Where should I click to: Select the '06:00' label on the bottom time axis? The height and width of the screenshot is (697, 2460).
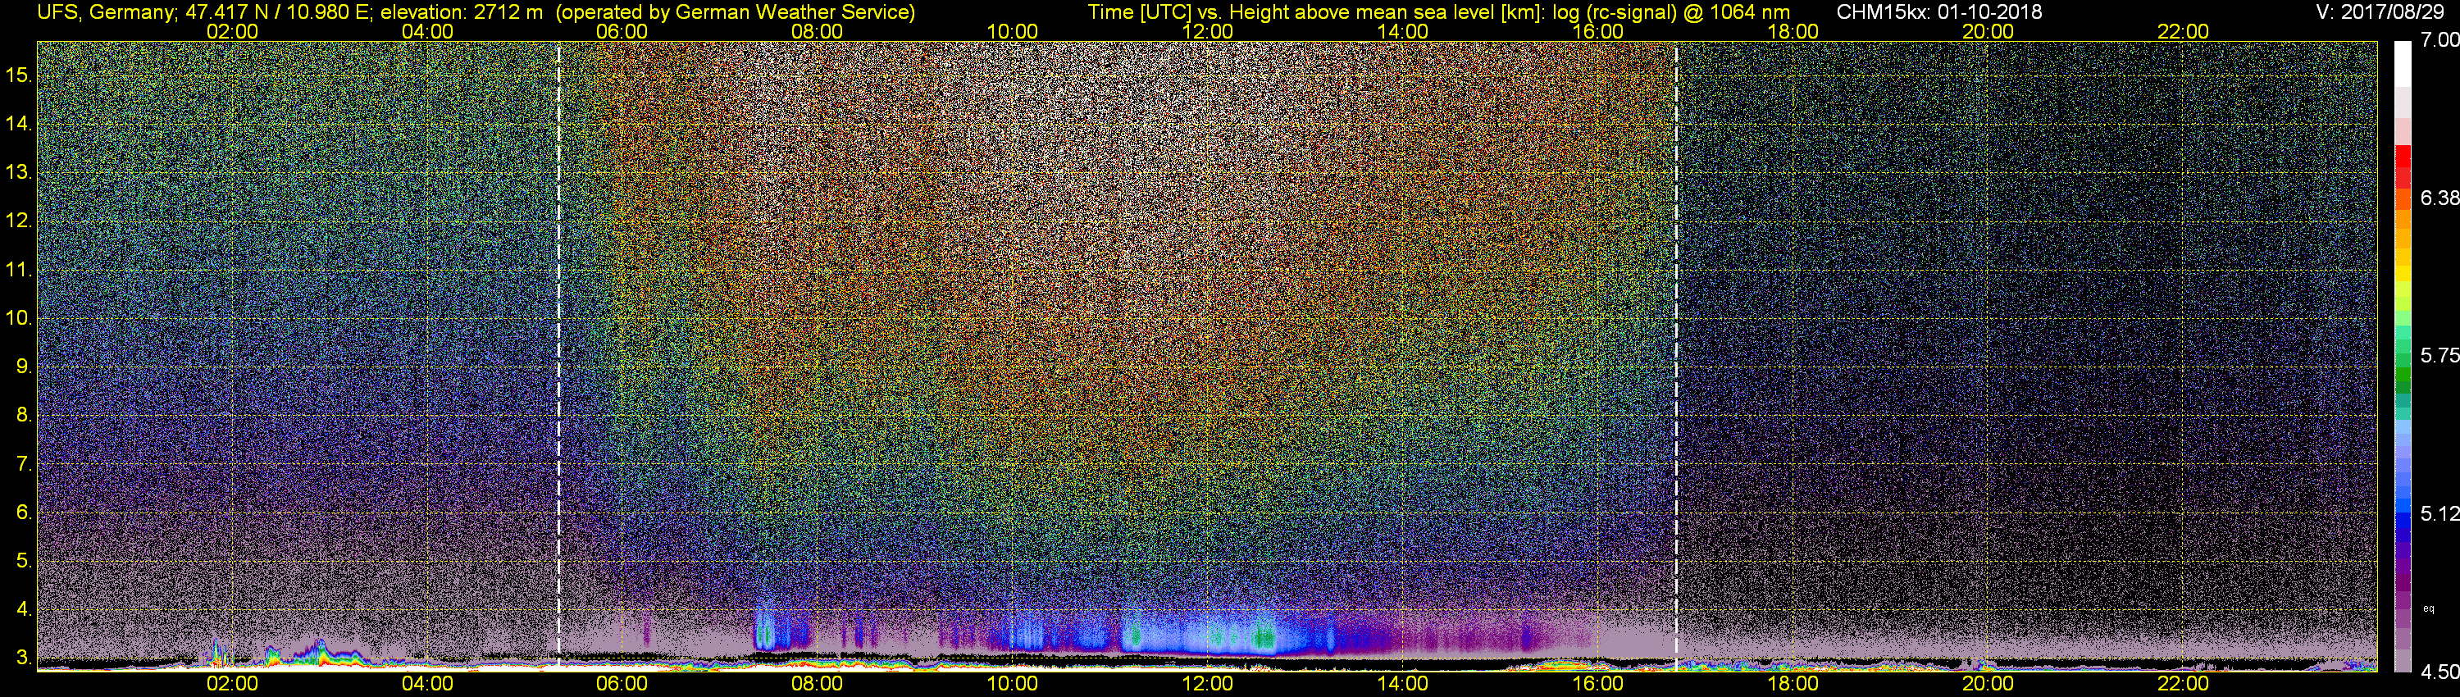click(x=622, y=684)
